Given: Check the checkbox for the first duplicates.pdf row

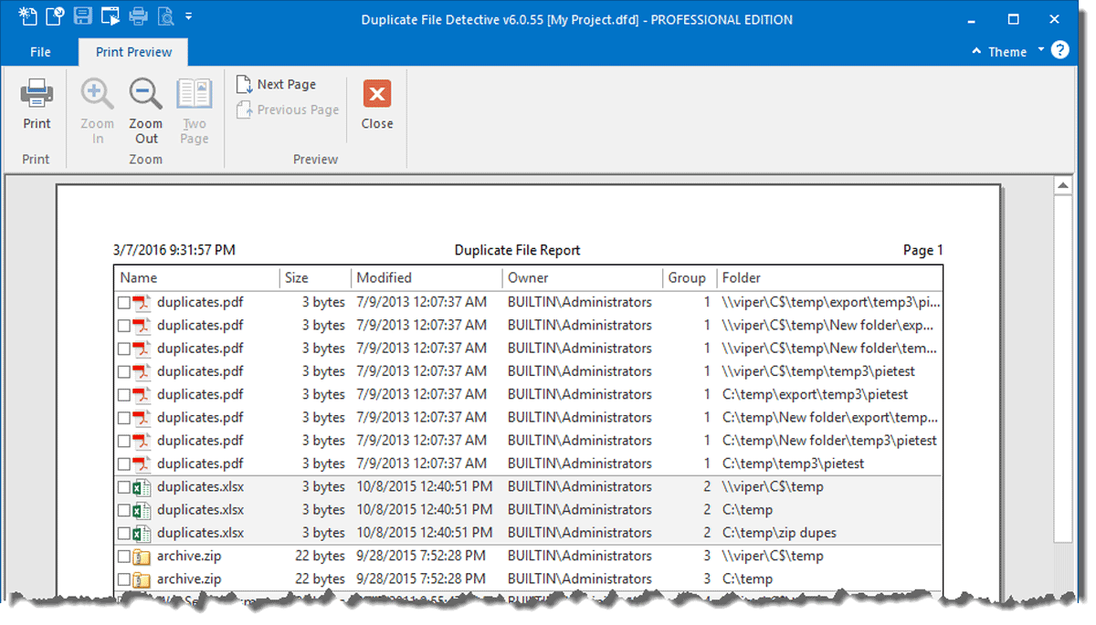Looking at the screenshot, I should point(125,302).
